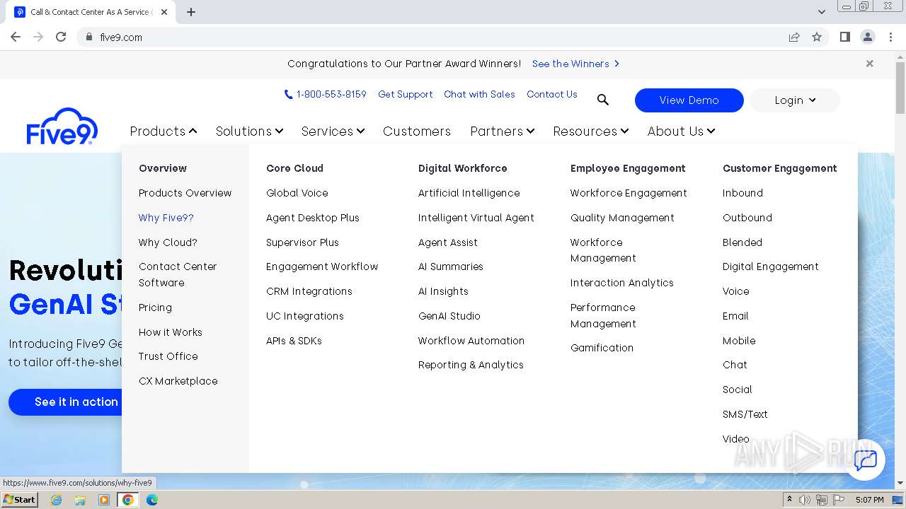Open the Chrome profile icon
Image resolution: width=906 pixels, height=509 pixels.
pyautogui.click(x=867, y=37)
